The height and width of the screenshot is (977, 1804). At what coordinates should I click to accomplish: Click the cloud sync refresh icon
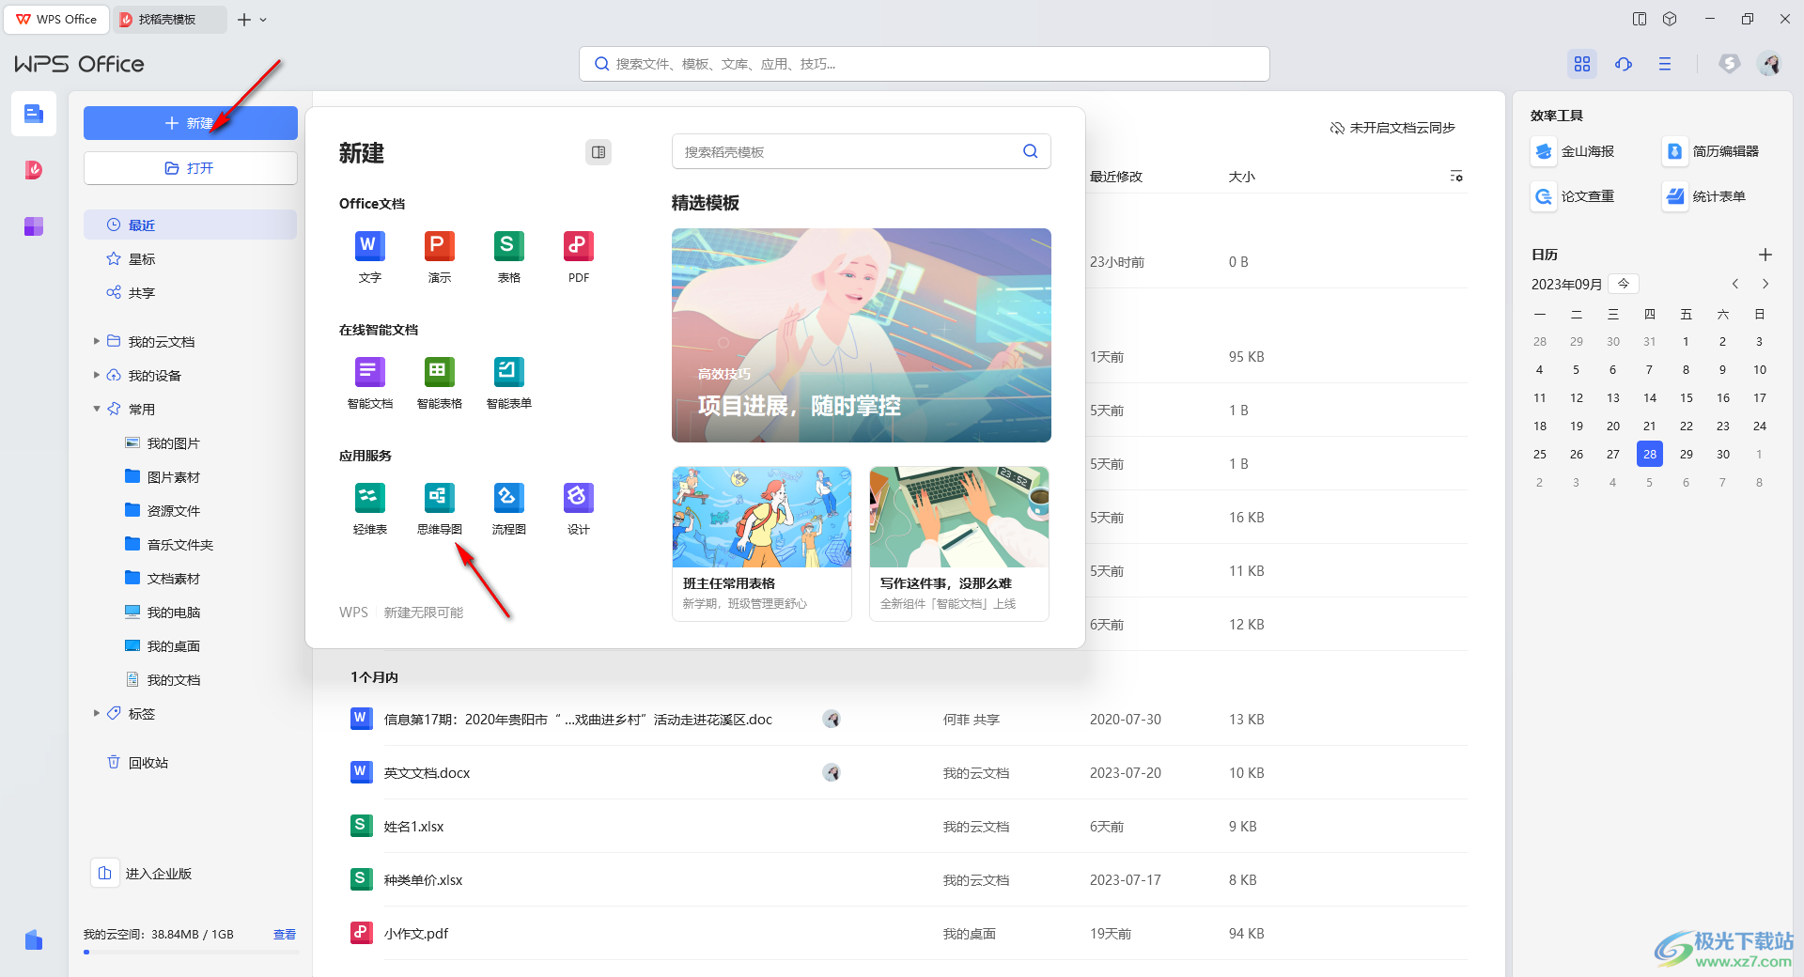pyautogui.click(x=1624, y=64)
